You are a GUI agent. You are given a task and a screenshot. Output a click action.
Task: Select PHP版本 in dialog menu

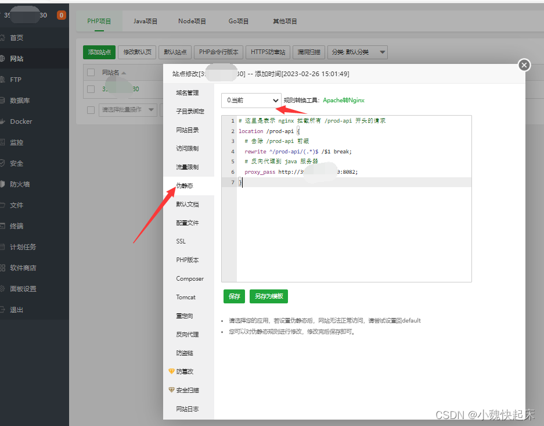coord(188,260)
